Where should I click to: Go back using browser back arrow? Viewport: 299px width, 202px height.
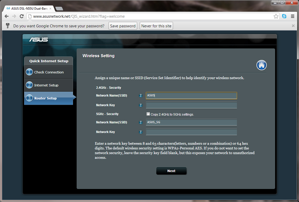(x=7, y=16)
